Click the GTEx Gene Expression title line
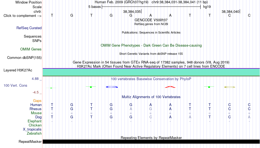 [x=151, y=62]
